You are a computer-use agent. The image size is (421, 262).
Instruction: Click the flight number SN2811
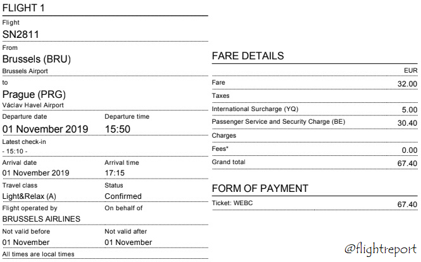click(x=21, y=35)
